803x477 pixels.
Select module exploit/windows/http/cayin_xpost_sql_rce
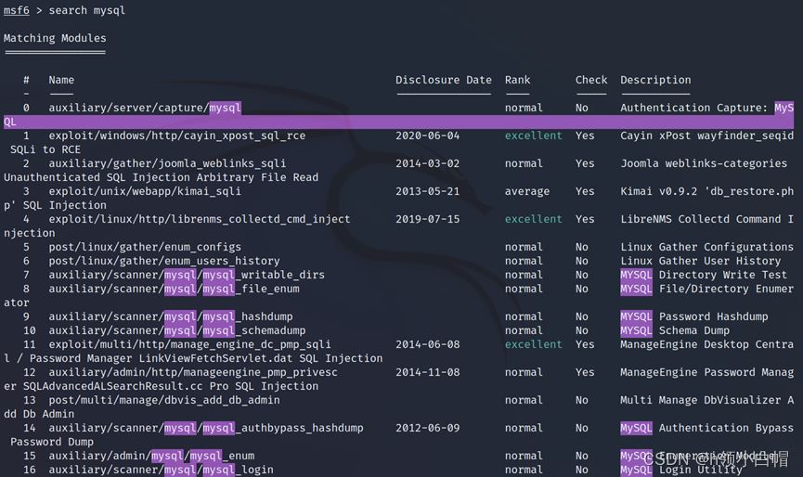(177, 135)
